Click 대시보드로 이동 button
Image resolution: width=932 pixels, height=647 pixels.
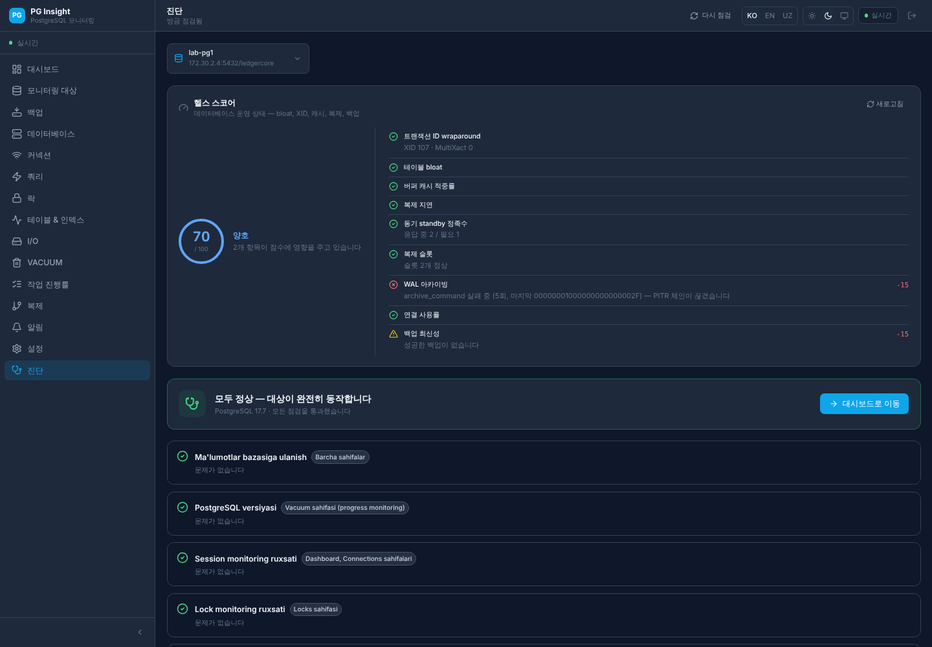[864, 404]
